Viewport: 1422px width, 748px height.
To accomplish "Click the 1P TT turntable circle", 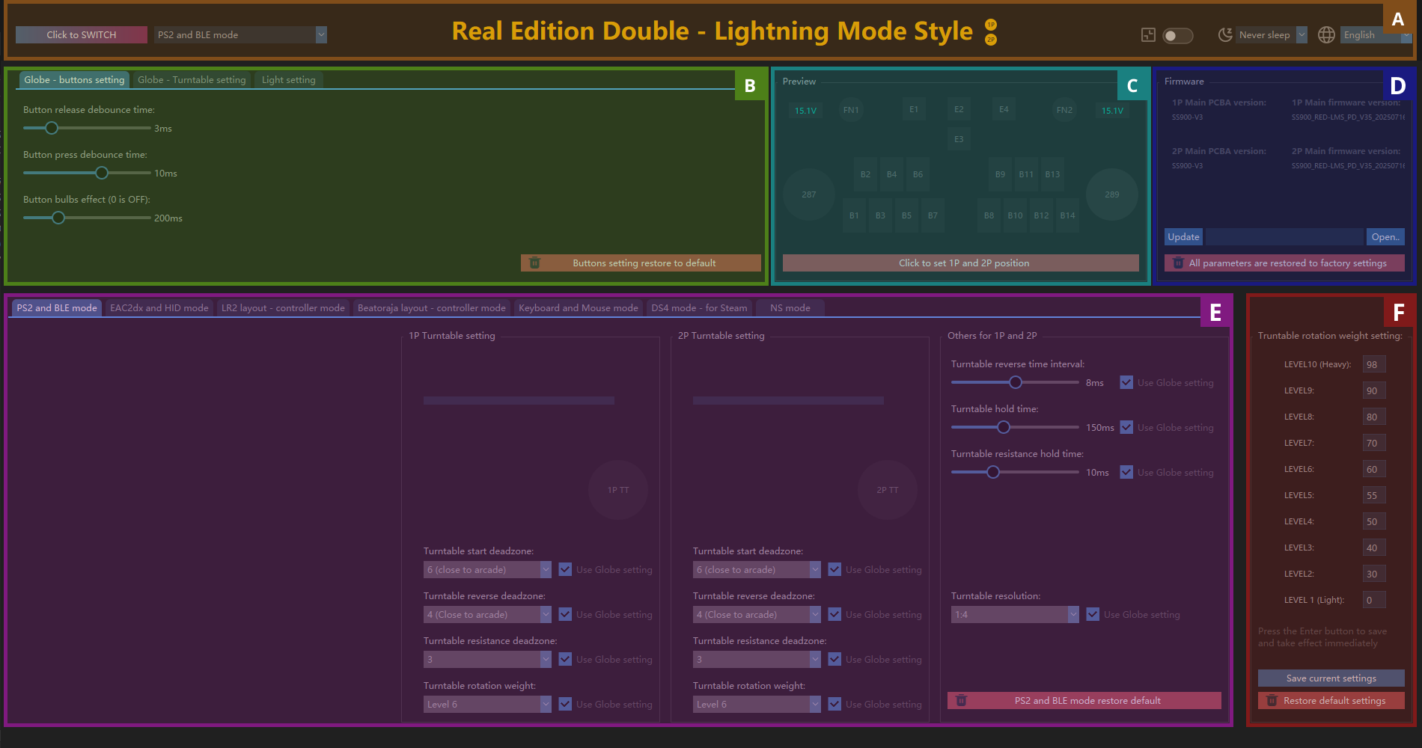I will click(617, 490).
